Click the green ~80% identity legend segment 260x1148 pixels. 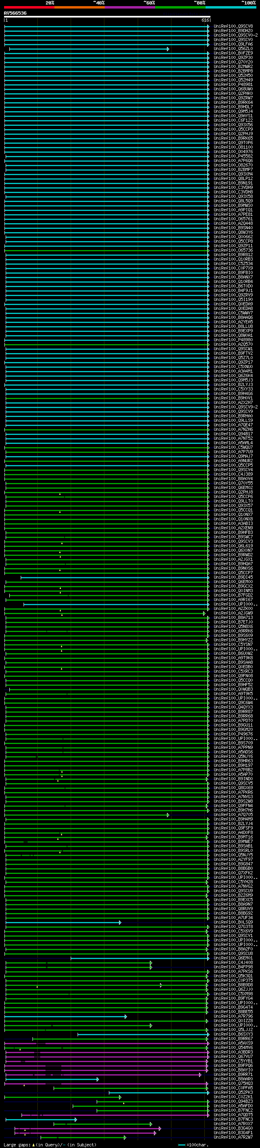tap(180, 7)
